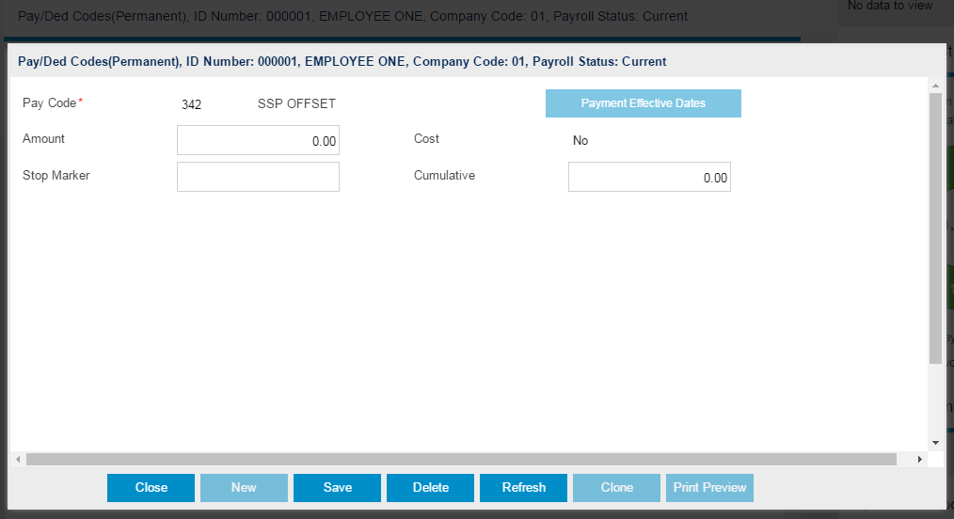The height and width of the screenshot is (519, 954).
Task: Click the vertical scrollbar thumb
Action: click(x=935, y=226)
